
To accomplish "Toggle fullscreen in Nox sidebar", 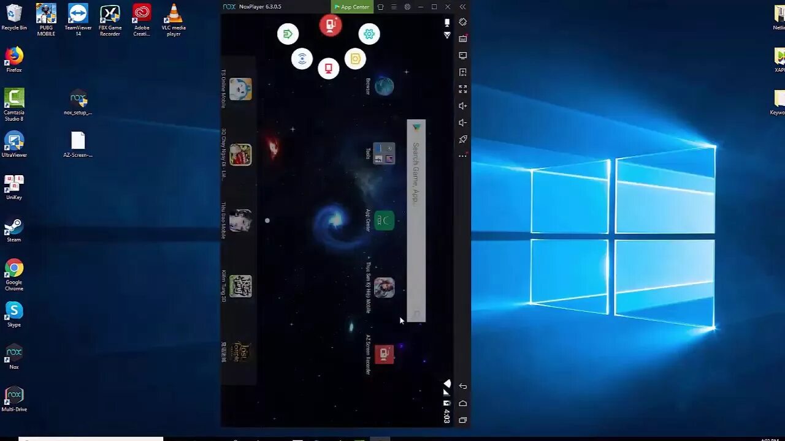I will 463,89.
